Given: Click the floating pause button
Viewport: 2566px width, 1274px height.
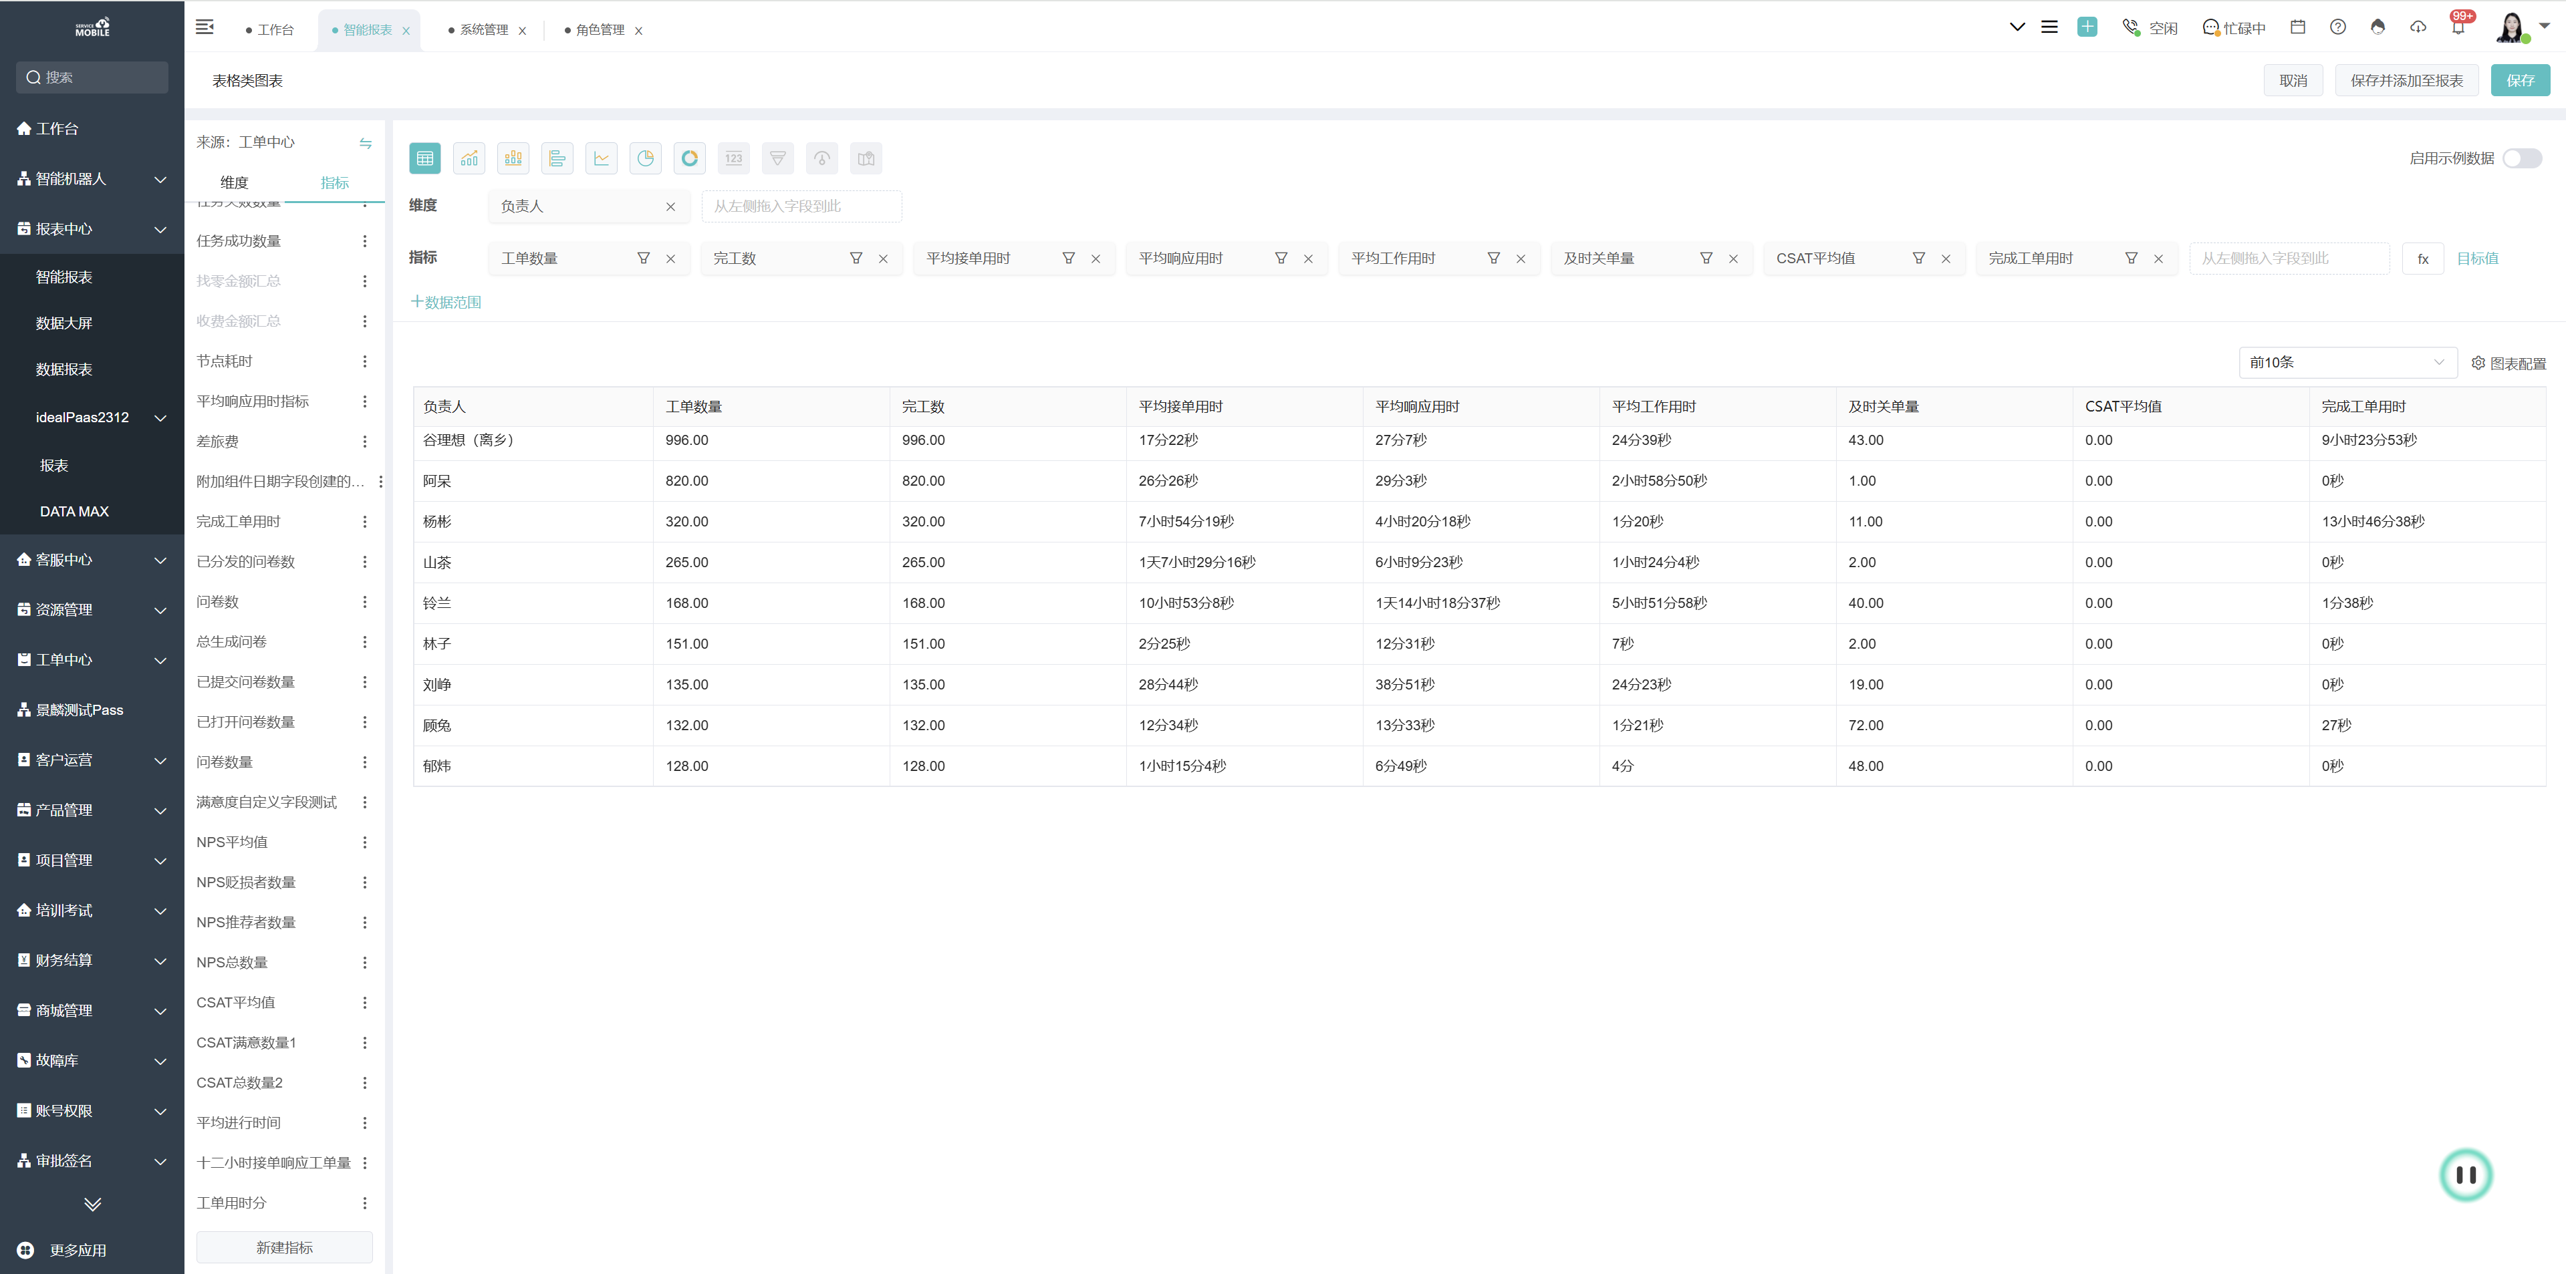Looking at the screenshot, I should click(x=2465, y=1174).
